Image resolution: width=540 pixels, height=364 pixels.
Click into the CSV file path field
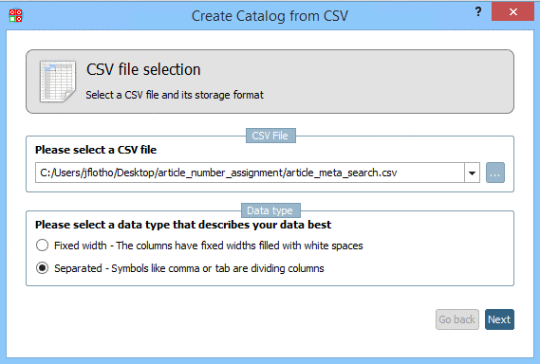[x=250, y=173]
